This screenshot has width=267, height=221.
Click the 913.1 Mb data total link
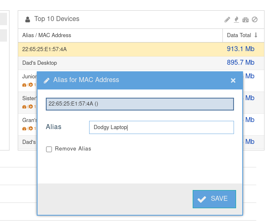tap(241, 49)
